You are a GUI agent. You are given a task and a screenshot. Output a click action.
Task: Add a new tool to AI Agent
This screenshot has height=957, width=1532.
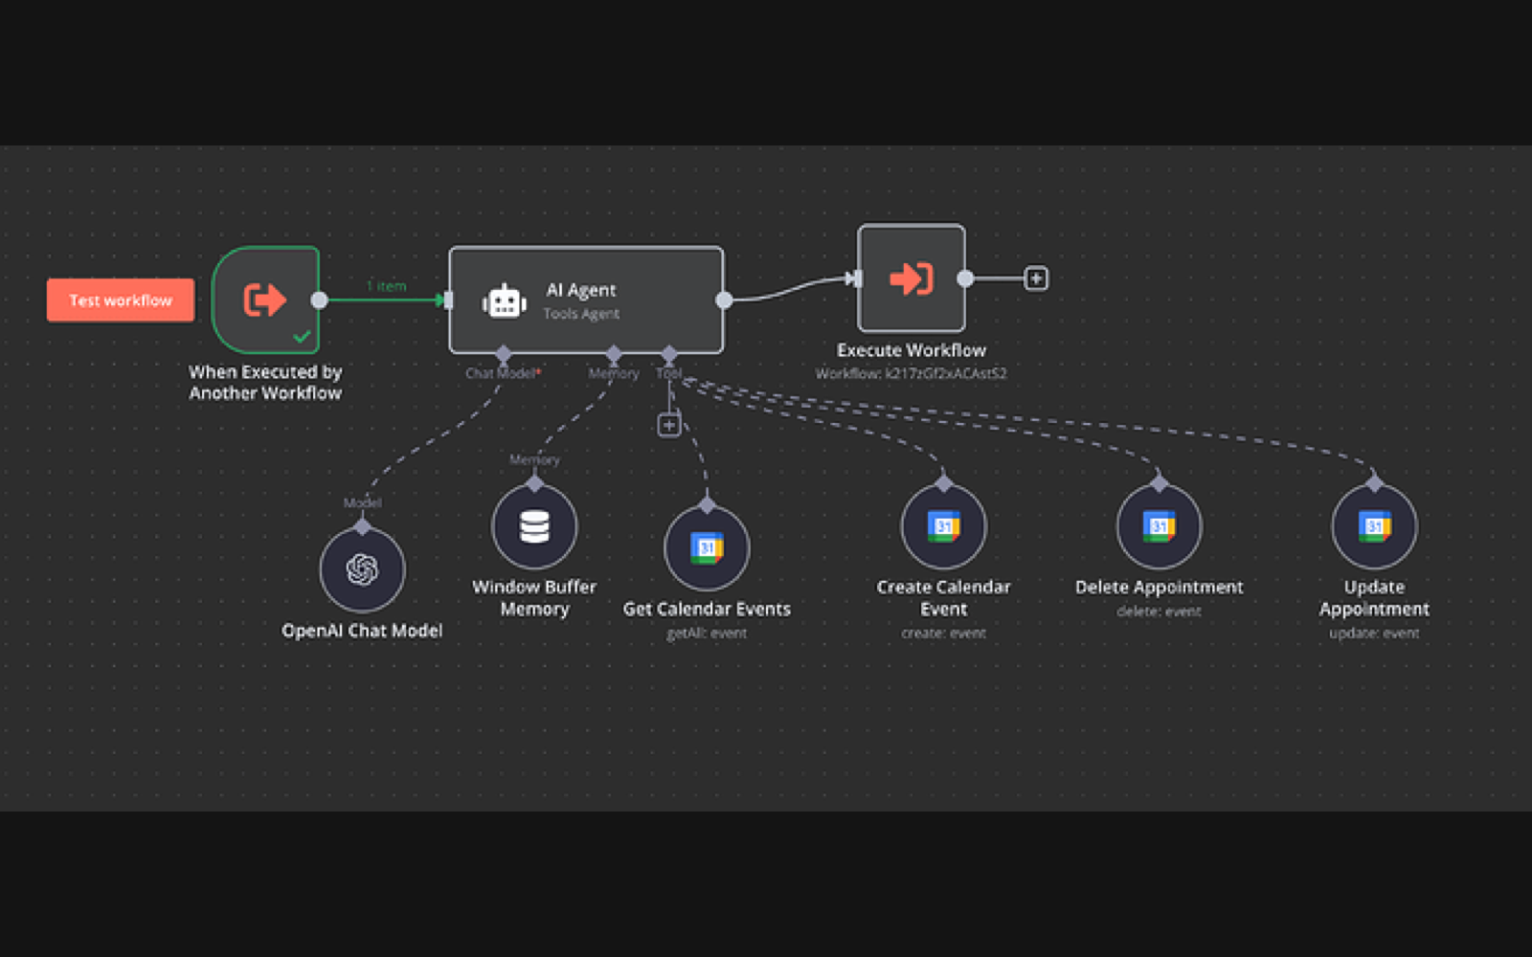pyautogui.click(x=669, y=425)
